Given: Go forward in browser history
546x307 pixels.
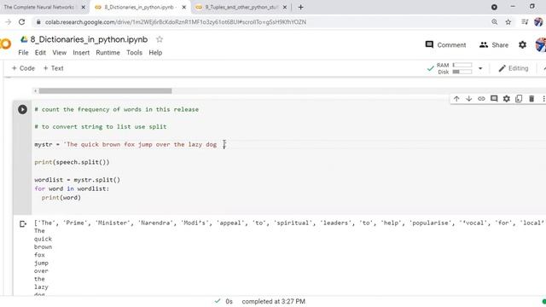Looking at the screenshot, I should click(8, 22).
